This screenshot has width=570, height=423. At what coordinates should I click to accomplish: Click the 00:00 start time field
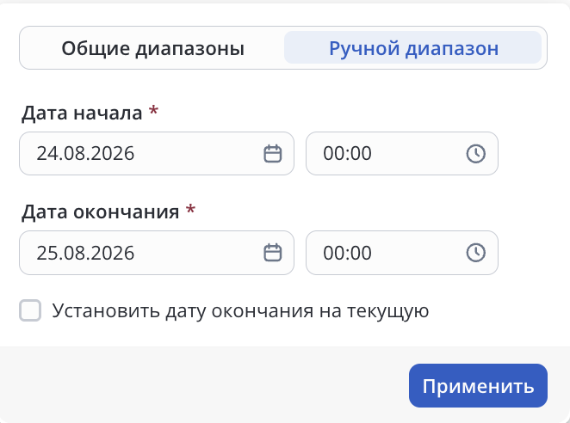402,154
